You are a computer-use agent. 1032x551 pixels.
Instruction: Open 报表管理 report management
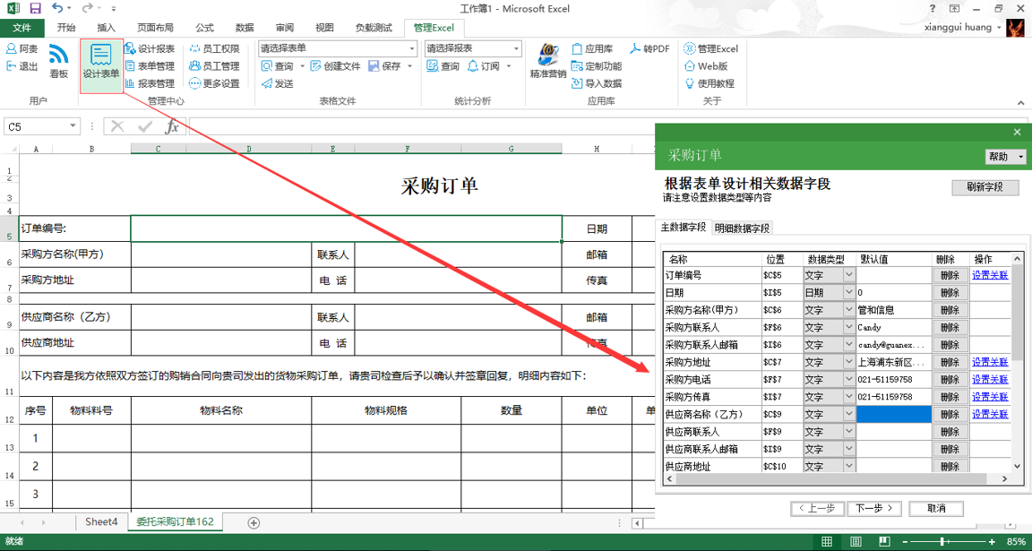pyautogui.click(x=150, y=83)
